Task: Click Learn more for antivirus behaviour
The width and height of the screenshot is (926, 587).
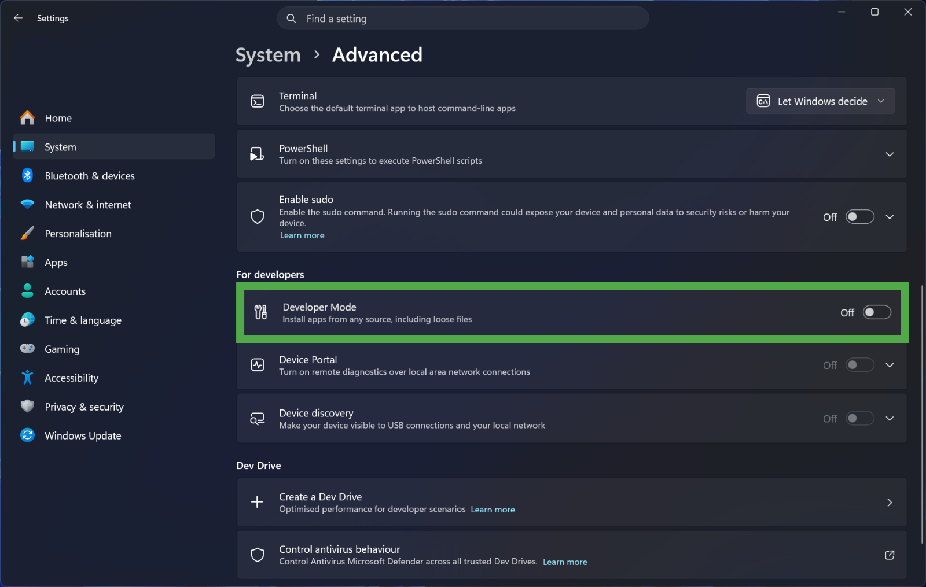Action: [x=565, y=562]
